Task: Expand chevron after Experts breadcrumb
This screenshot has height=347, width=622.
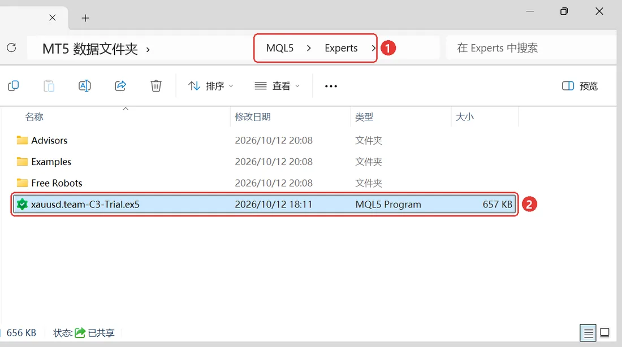Action: pyautogui.click(x=373, y=48)
